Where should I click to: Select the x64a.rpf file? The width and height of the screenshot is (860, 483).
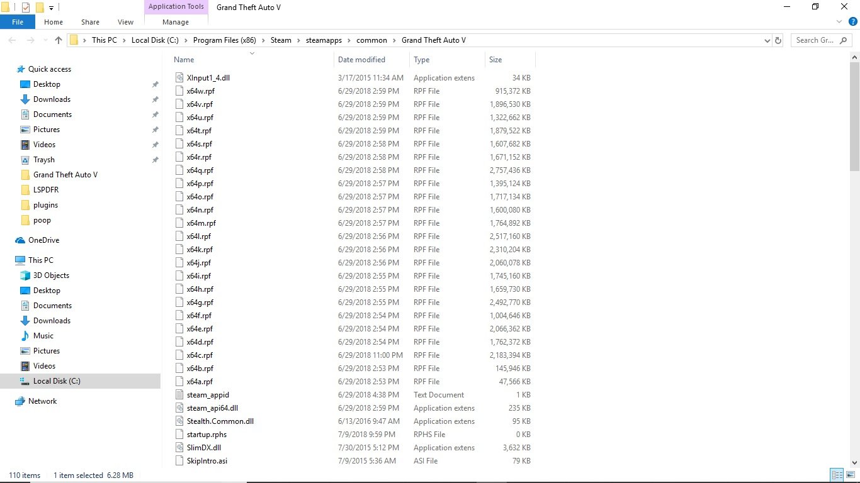click(200, 382)
